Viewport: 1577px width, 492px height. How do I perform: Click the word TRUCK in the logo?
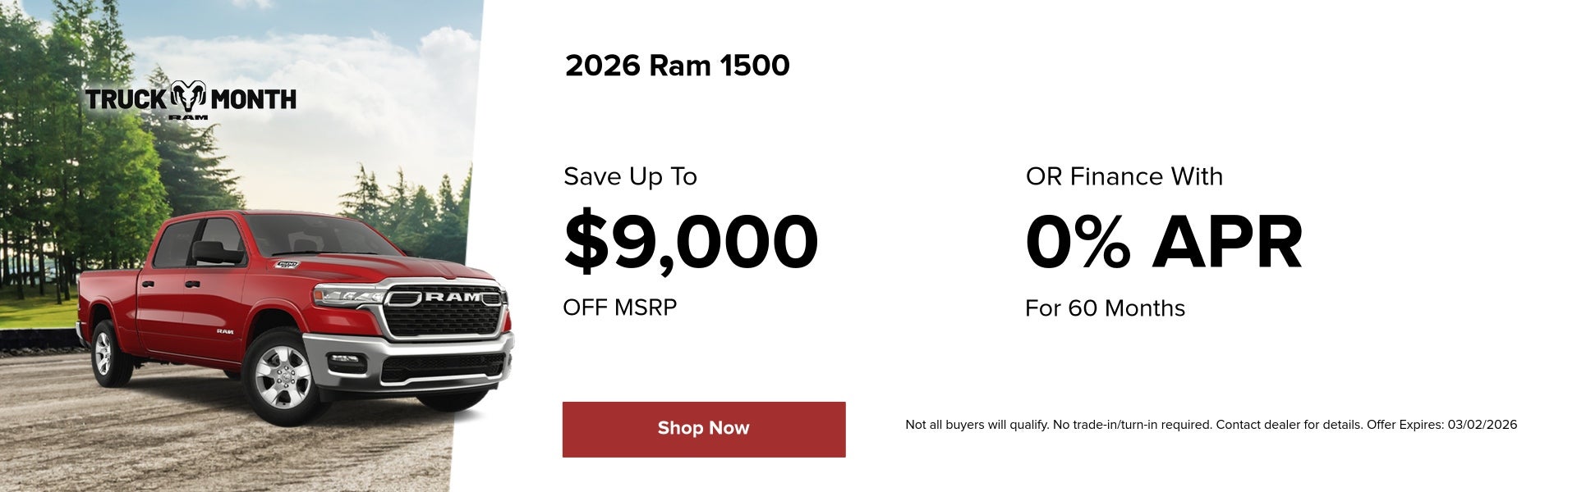[126, 100]
